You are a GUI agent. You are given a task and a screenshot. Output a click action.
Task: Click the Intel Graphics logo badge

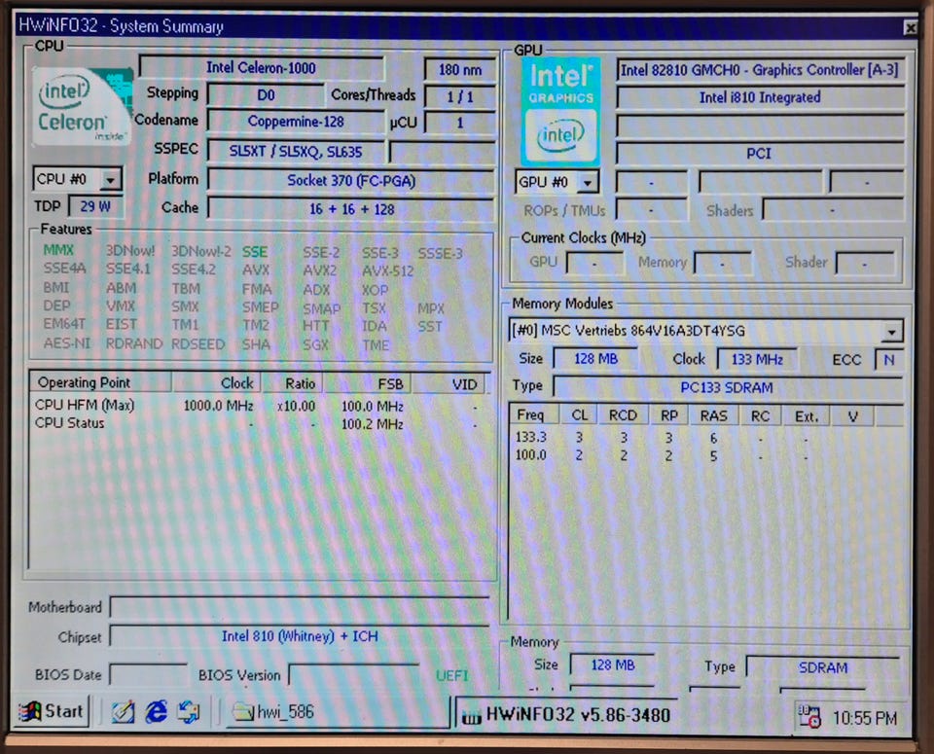[x=560, y=112]
